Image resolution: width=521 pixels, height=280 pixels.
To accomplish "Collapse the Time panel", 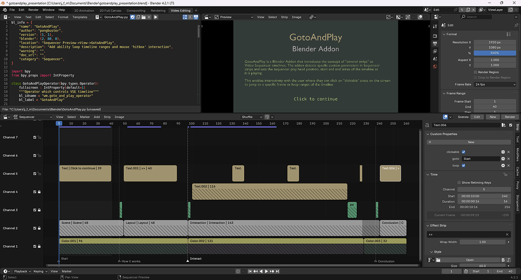I will click(428, 175).
